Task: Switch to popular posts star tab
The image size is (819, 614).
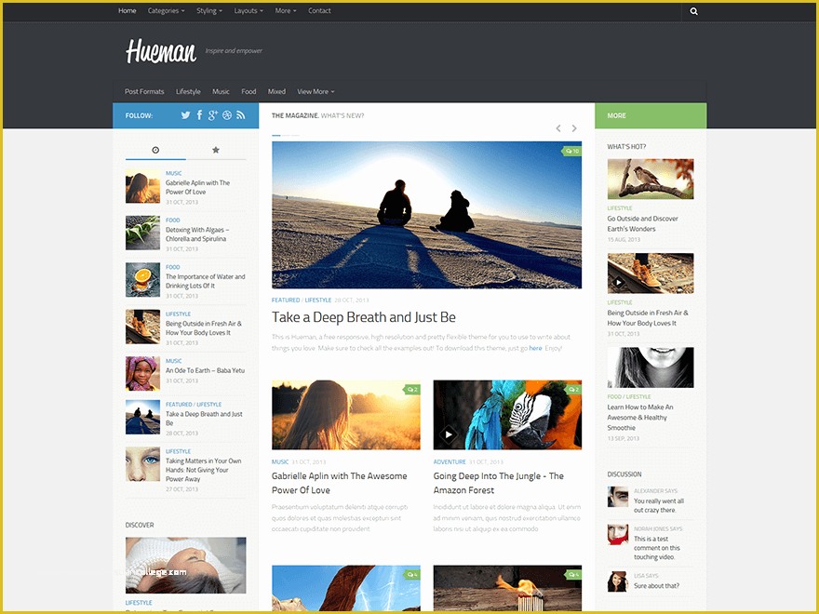Action: (x=216, y=150)
